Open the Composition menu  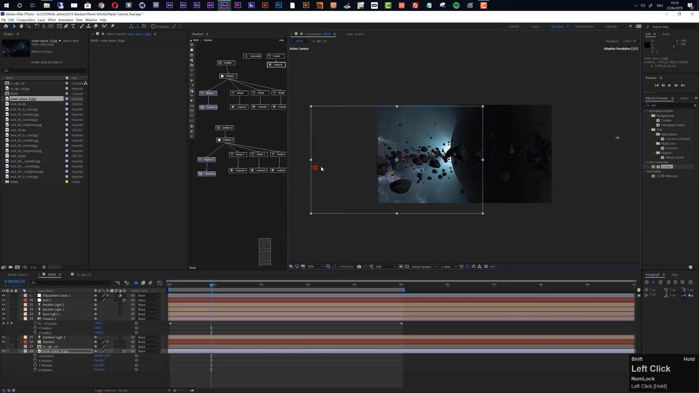[x=26, y=20]
